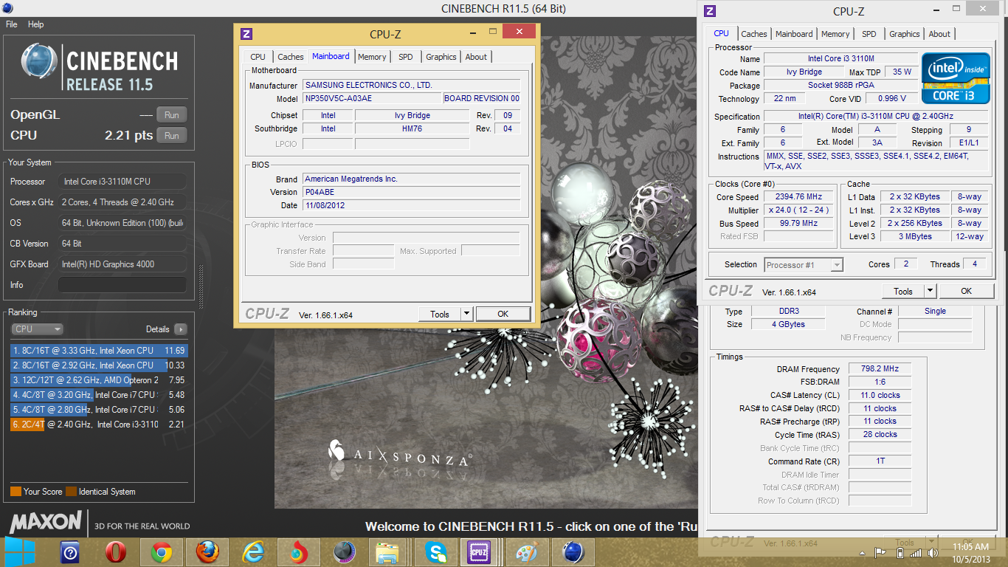Viewport: 1008px width, 567px height.
Task: Click the CINEBENCH icon in its title bar
Action: tap(8, 9)
